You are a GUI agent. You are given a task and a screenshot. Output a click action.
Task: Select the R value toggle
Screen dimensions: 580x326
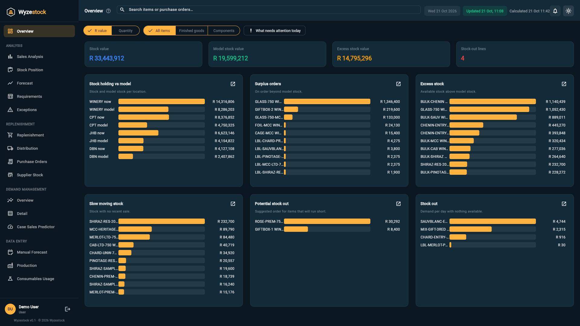point(98,30)
